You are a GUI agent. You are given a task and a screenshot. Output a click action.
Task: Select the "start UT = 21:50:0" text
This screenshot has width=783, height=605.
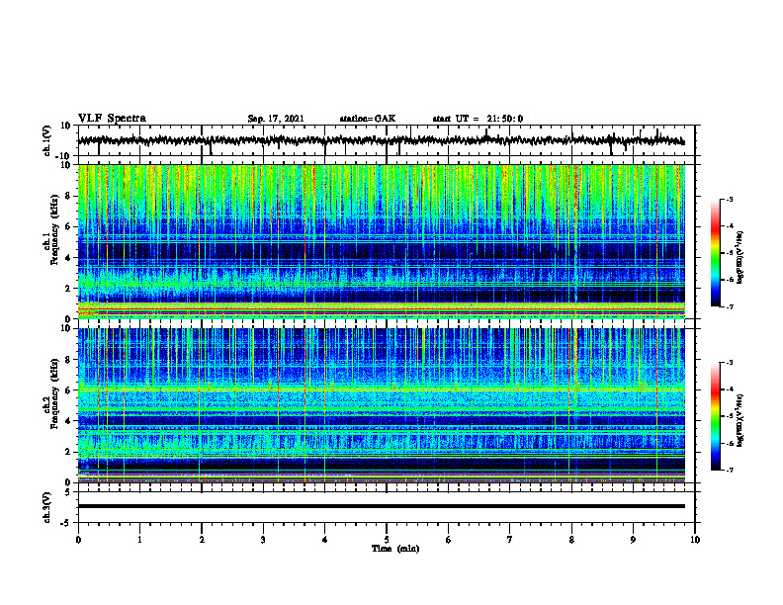[x=478, y=119]
